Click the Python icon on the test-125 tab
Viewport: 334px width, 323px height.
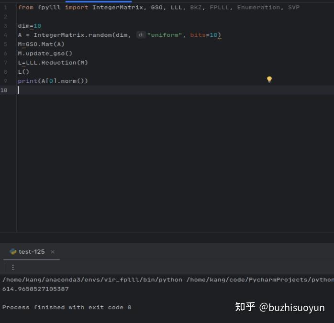coord(13,252)
